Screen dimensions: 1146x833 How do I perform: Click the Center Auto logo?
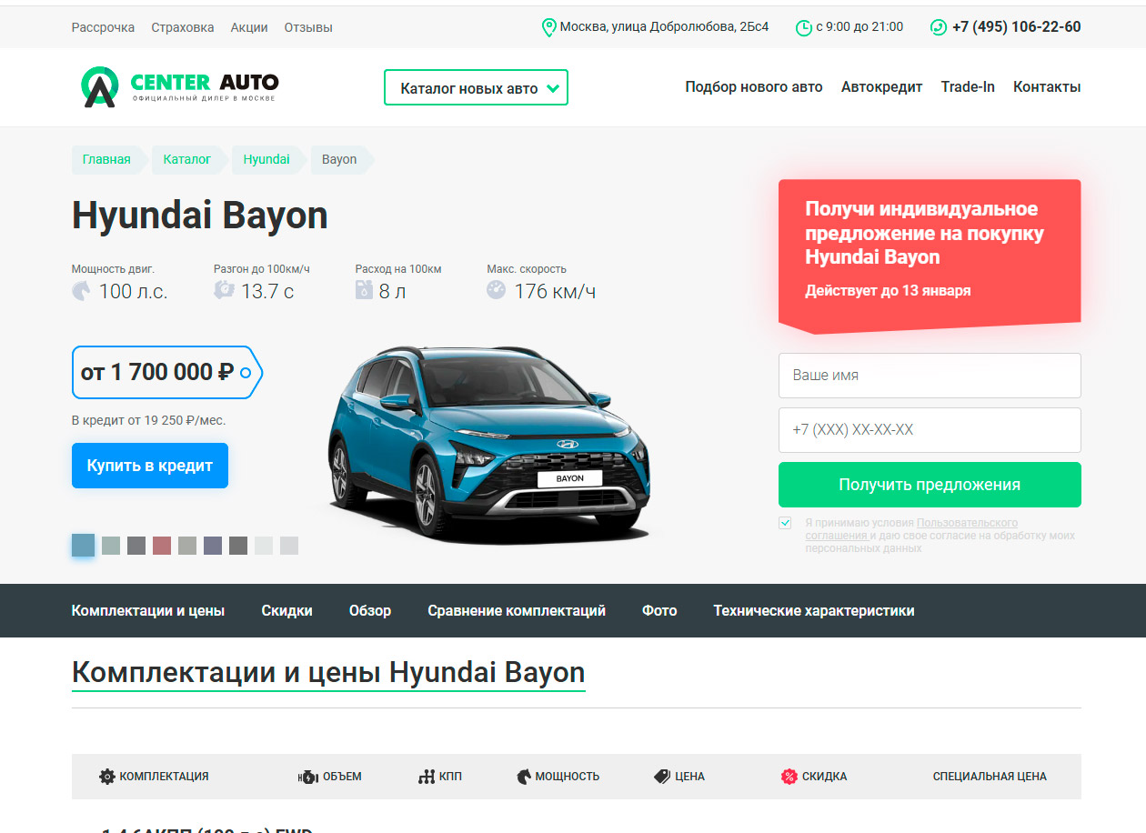[180, 87]
